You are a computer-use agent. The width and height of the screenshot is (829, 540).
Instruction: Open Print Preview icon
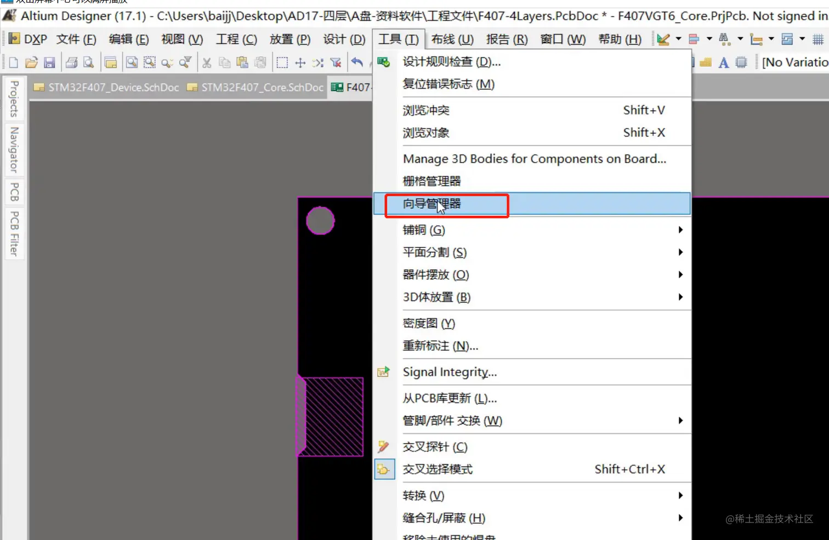pos(89,63)
